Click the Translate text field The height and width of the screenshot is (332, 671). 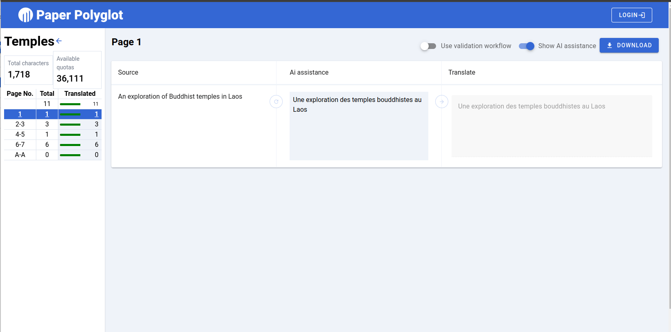551,126
